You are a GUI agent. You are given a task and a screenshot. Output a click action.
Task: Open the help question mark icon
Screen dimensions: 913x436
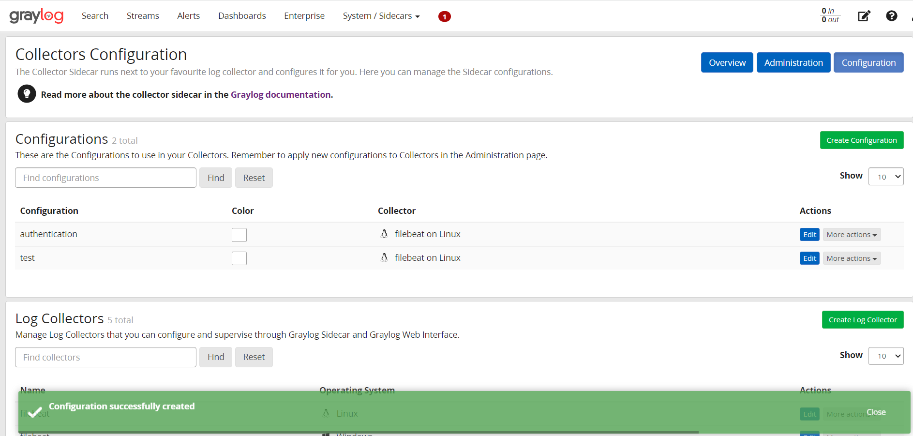[x=891, y=16]
